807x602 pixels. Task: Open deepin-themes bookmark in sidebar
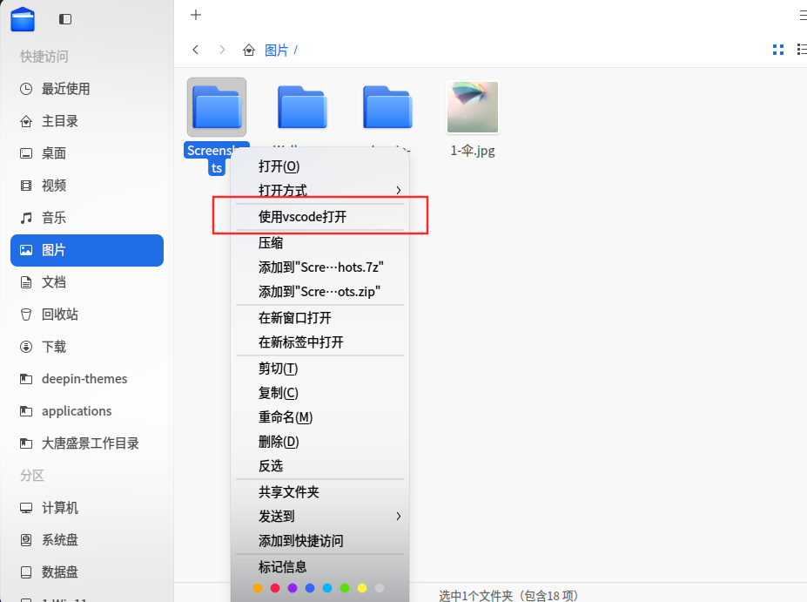pyautogui.click(x=87, y=379)
